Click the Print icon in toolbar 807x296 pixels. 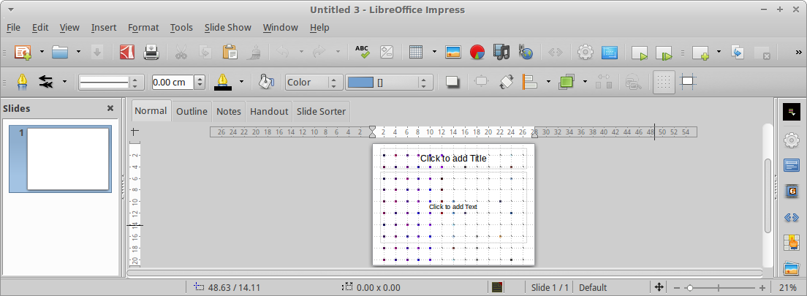pyautogui.click(x=151, y=52)
